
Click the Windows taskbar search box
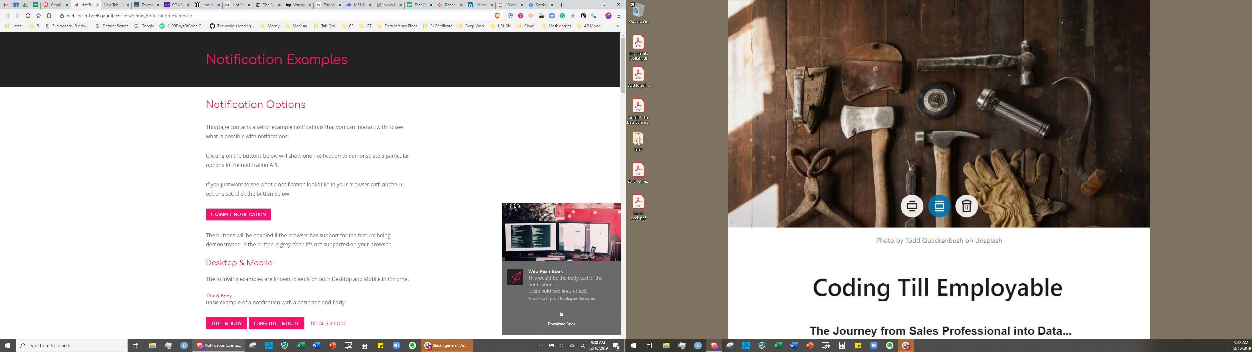tap(73, 346)
